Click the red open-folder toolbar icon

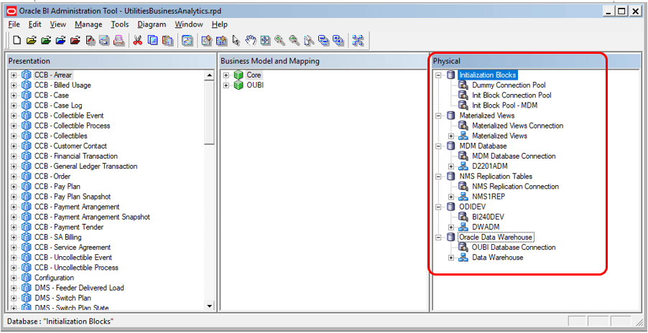click(75, 40)
